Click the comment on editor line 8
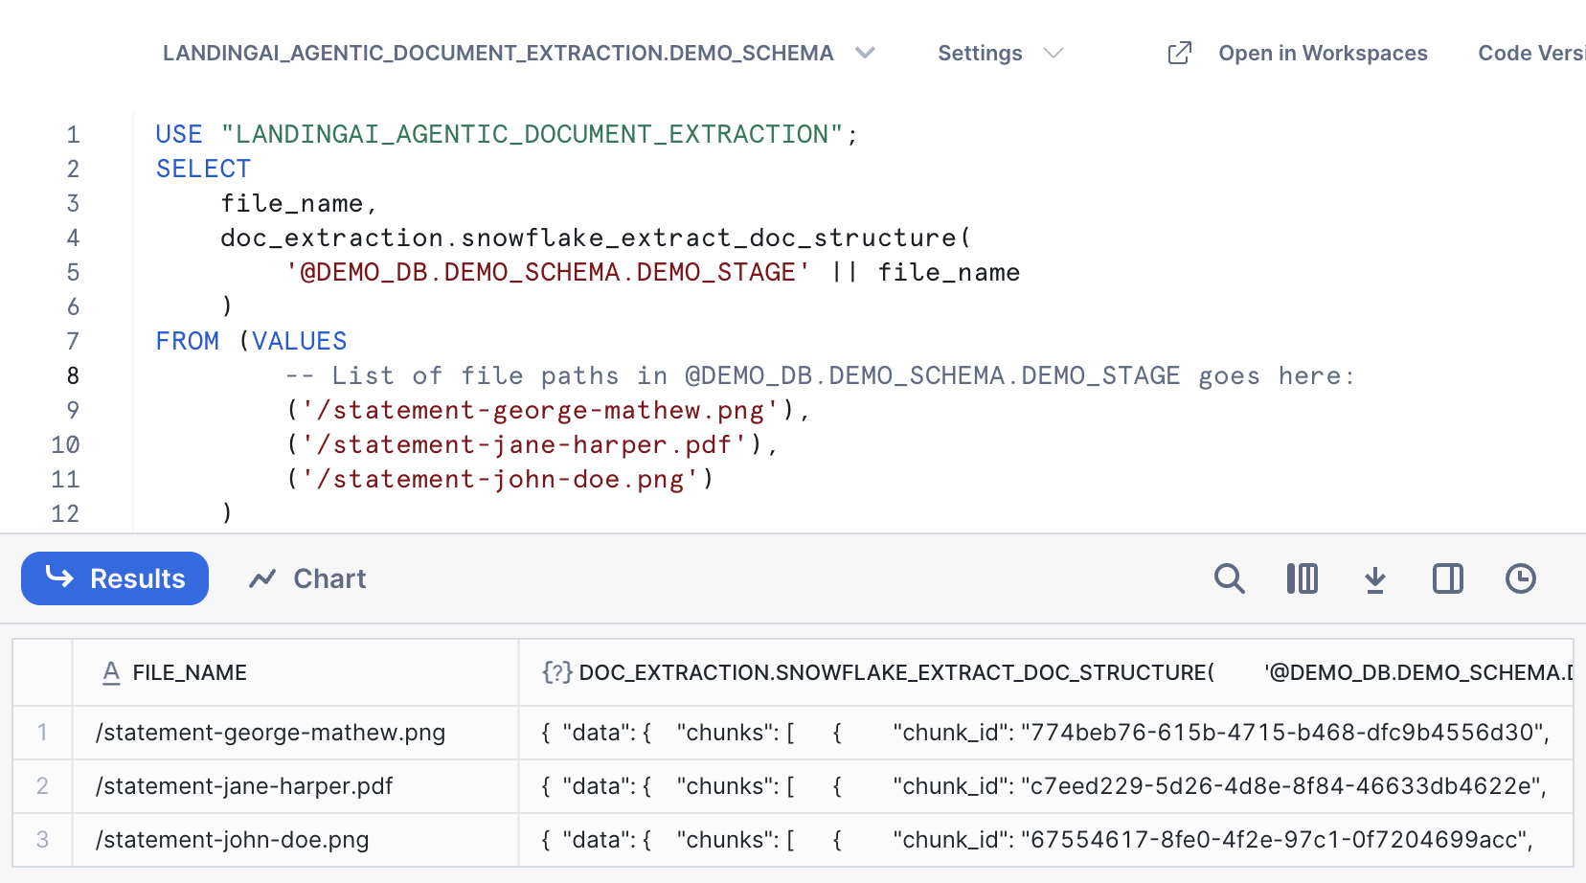 [820, 375]
